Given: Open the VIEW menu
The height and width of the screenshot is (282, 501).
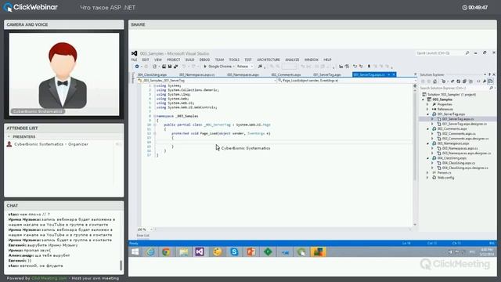Looking at the screenshot, I should click(x=158, y=60).
